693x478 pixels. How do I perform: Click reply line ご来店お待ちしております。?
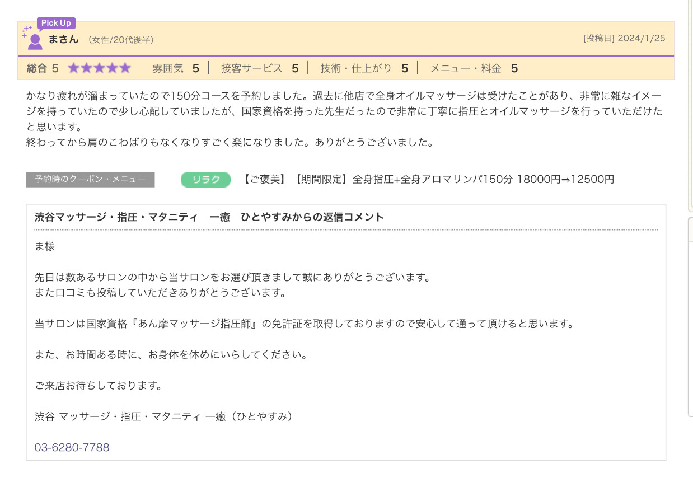click(99, 386)
